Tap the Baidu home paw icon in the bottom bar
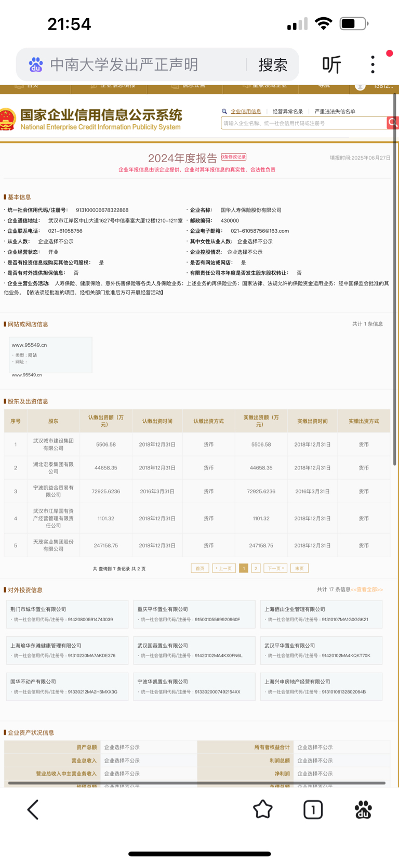 [363, 809]
